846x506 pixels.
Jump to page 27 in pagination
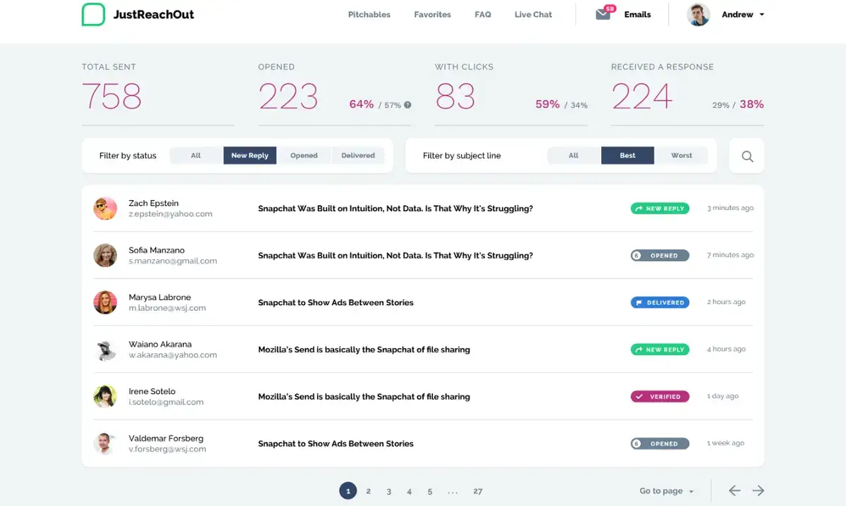point(478,490)
